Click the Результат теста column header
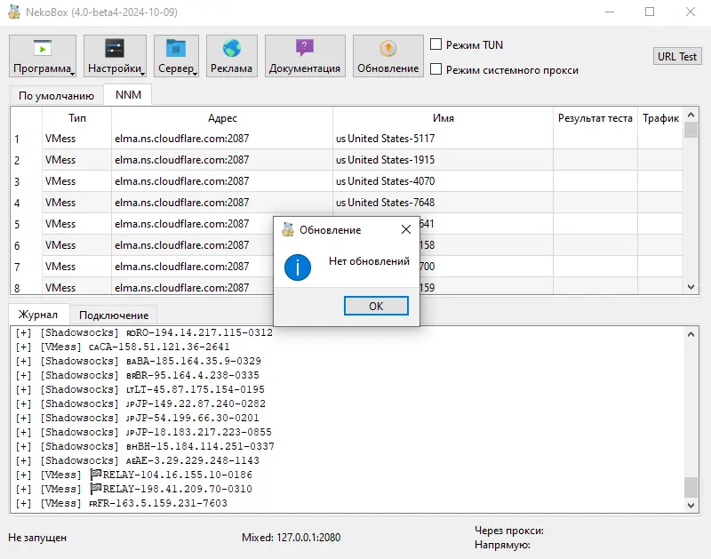Image resolution: width=711 pixels, height=559 pixels. (x=595, y=118)
